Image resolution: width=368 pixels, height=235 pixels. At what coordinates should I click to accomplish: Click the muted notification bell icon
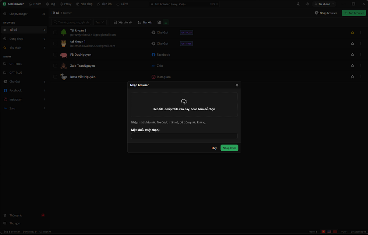[x=298, y=4]
